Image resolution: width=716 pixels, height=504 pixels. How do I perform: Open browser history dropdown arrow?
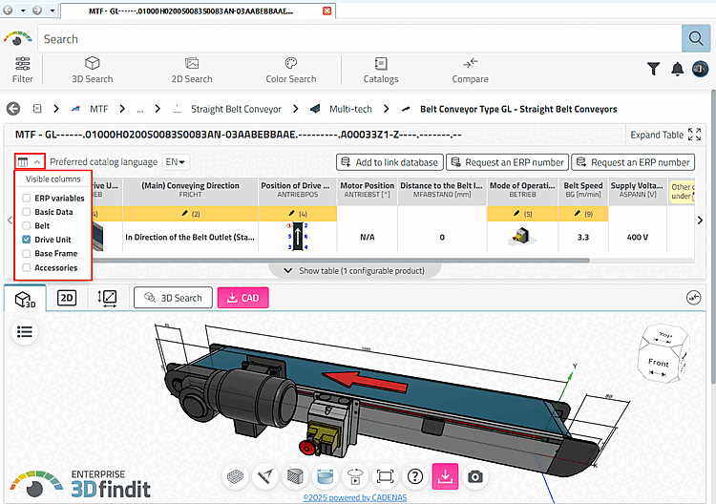53,10
